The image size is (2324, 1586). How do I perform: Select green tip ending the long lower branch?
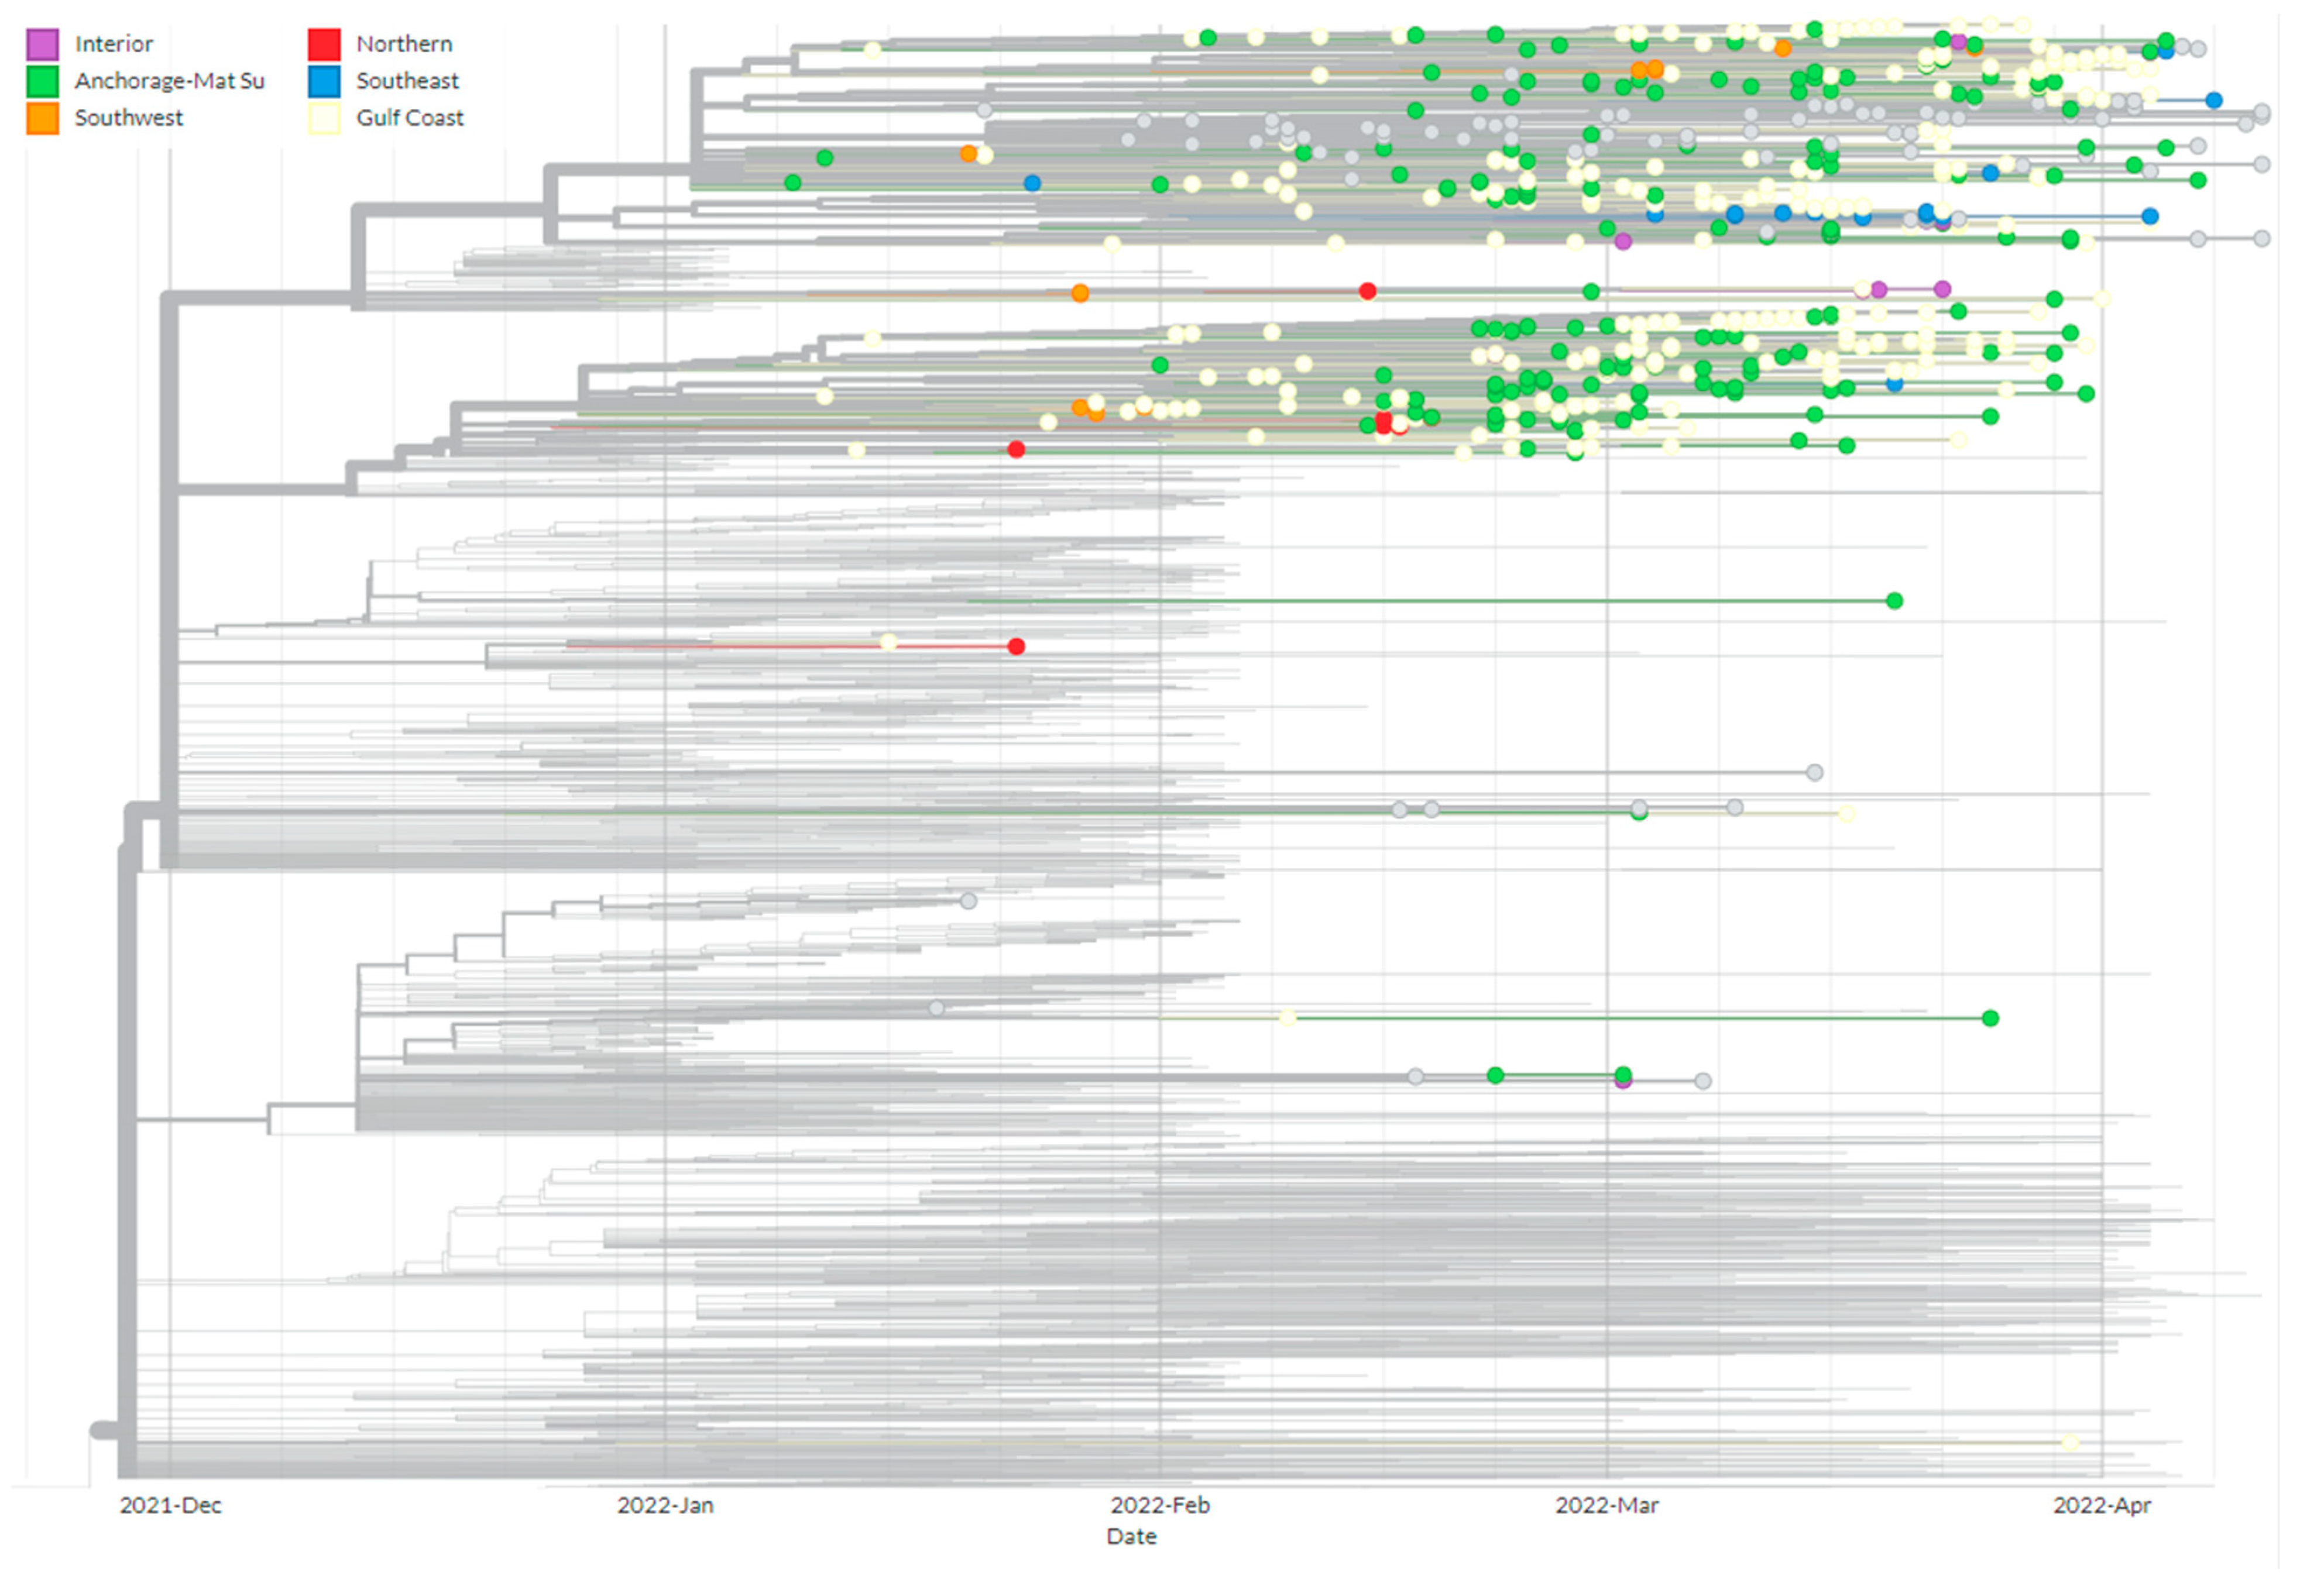1990,1019
